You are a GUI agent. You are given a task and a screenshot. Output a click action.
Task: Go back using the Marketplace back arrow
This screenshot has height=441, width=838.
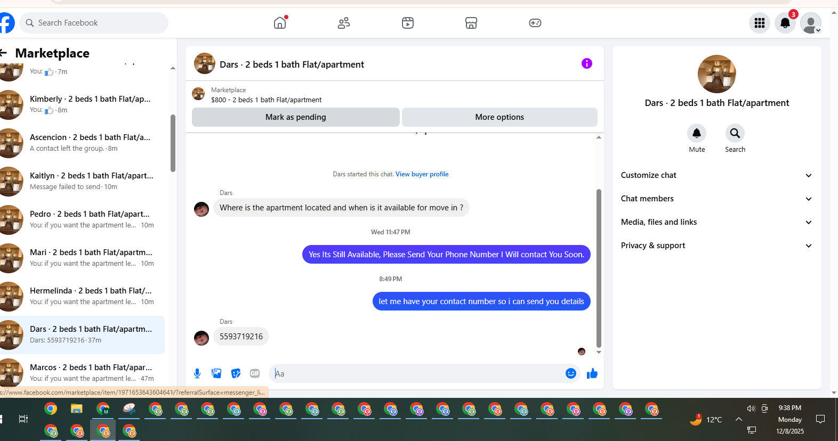pyautogui.click(x=4, y=53)
